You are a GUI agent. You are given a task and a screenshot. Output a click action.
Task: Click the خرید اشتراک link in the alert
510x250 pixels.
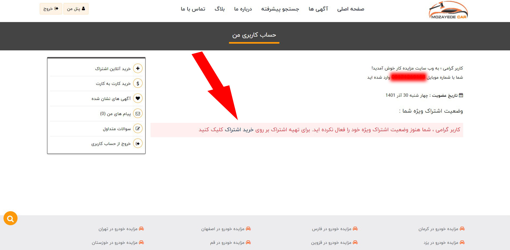click(x=239, y=130)
